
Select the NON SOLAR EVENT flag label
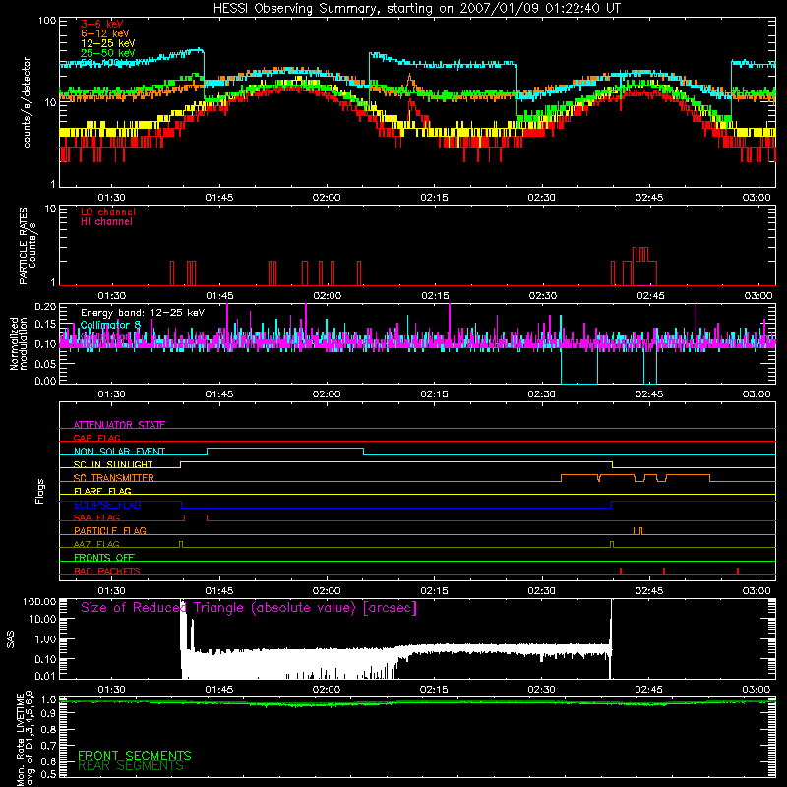[x=119, y=452]
